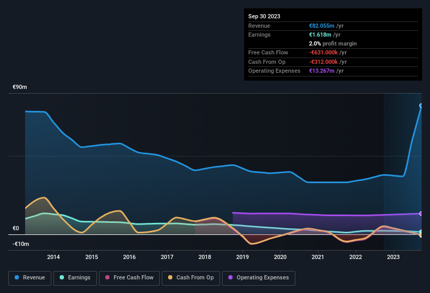Toggle the Cash From Op legend button

point(191,278)
